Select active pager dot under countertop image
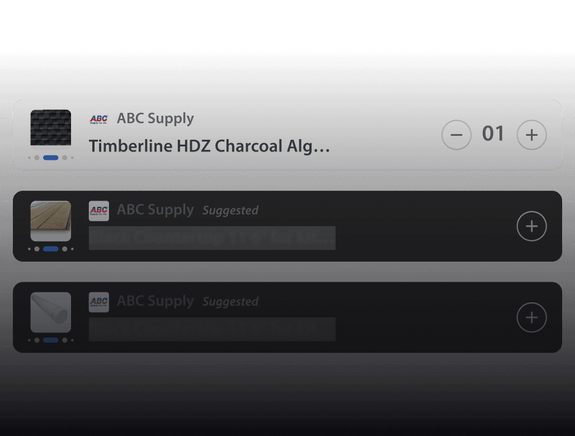The image size is (575, 436). click(51, 249)
